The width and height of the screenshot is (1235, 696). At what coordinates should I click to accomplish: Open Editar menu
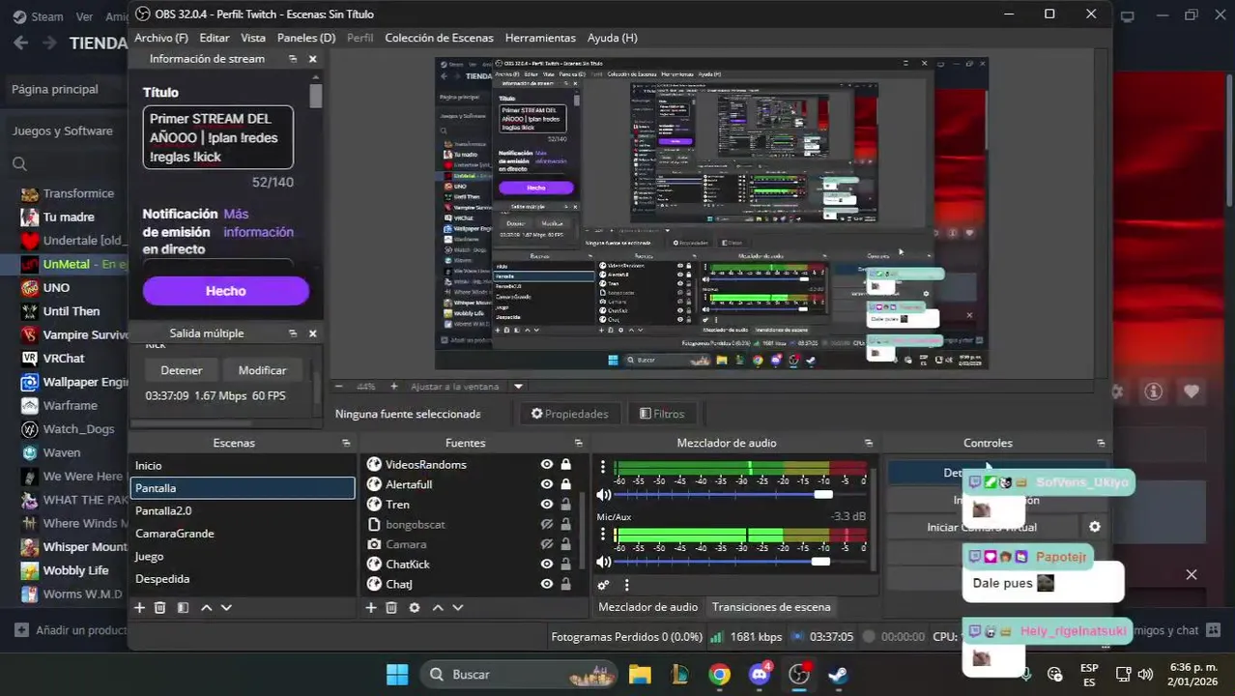(215, 38)
